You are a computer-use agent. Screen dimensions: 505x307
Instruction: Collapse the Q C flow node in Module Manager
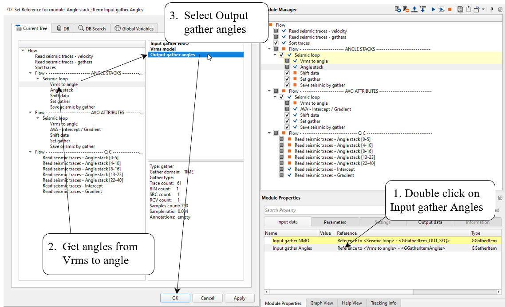[x=269, y=133]
